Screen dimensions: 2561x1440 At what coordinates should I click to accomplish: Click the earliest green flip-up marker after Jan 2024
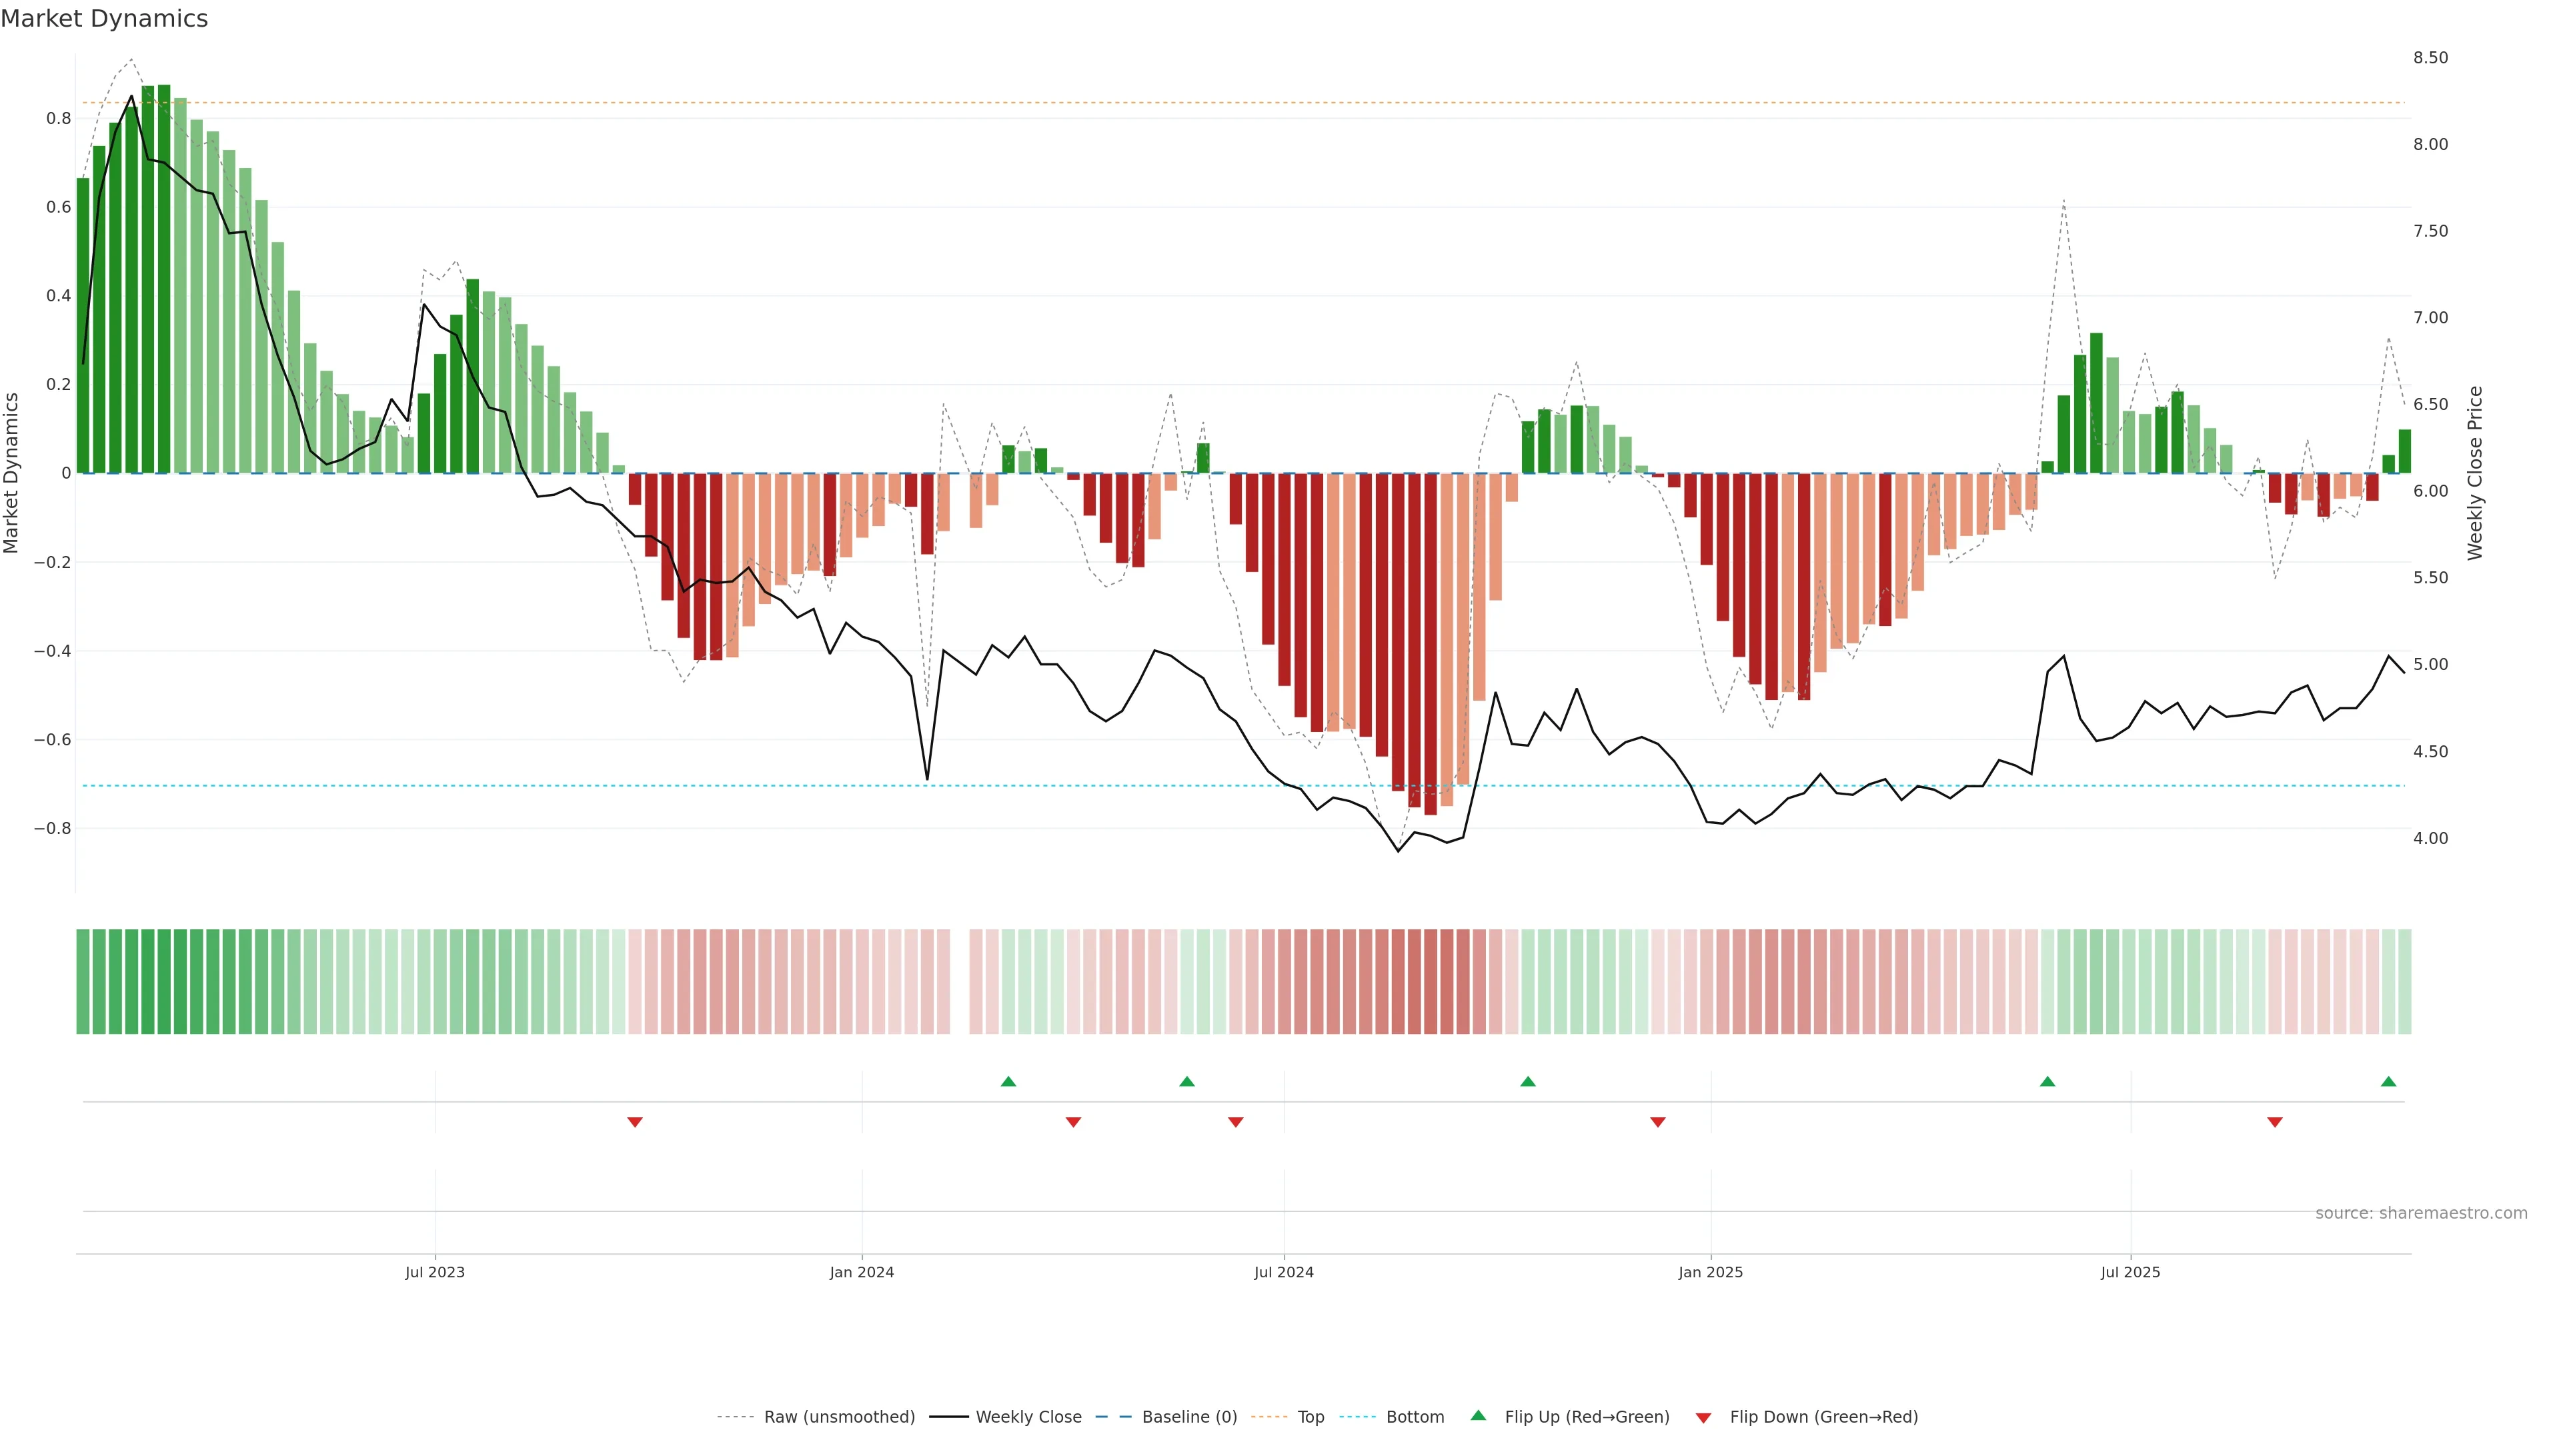tap(1008, 1081)
